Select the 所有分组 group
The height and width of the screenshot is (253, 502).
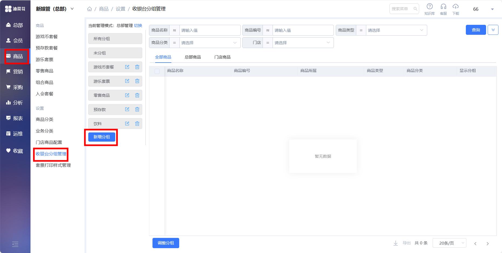(x=115, y=39)
